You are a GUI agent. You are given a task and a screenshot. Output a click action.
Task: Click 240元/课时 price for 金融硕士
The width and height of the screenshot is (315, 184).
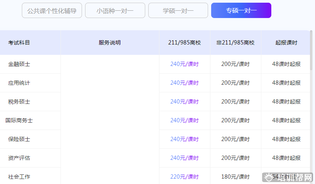coord(184,64)
